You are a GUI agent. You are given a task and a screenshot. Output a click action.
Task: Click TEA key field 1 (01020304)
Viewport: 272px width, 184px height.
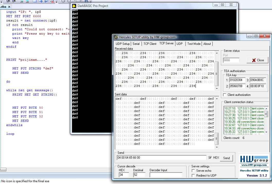tap(237, 80)
